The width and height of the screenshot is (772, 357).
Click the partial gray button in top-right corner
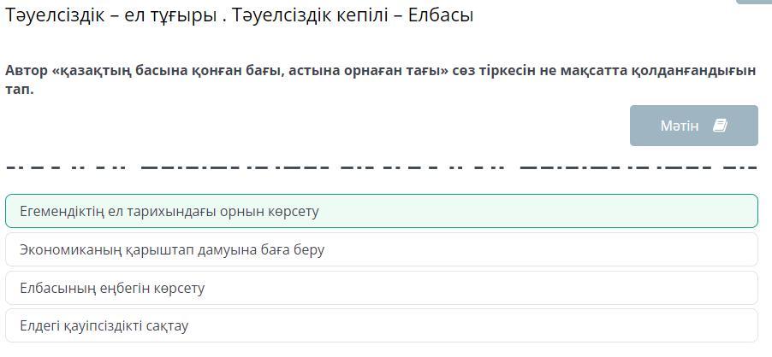tap(753, 2)
